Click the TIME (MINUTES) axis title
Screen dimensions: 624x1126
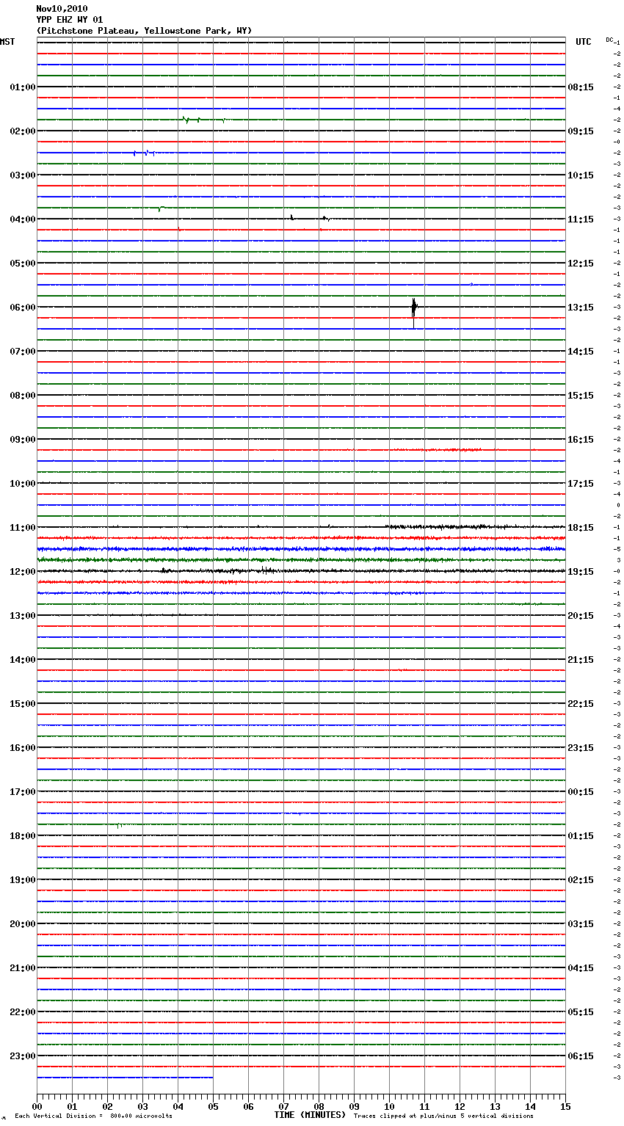pos(310,1115)
